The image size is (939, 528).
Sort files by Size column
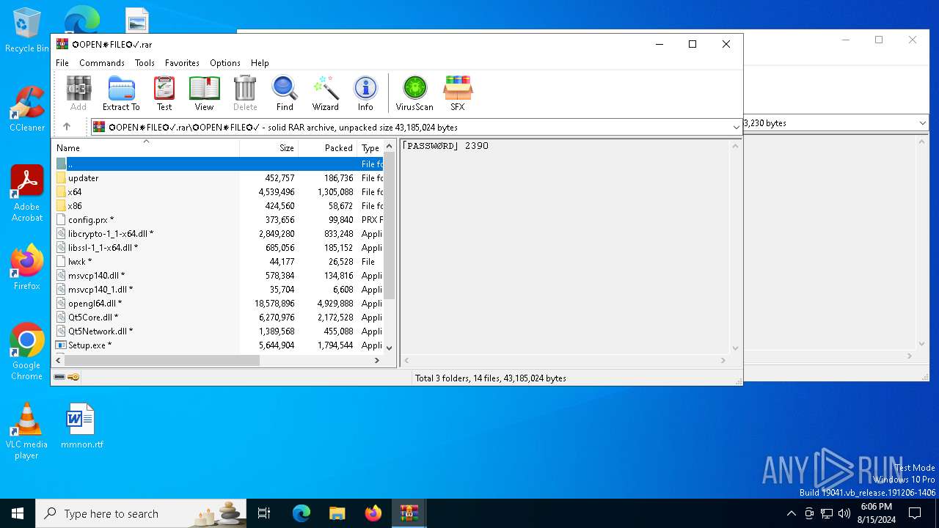(269, 147)
